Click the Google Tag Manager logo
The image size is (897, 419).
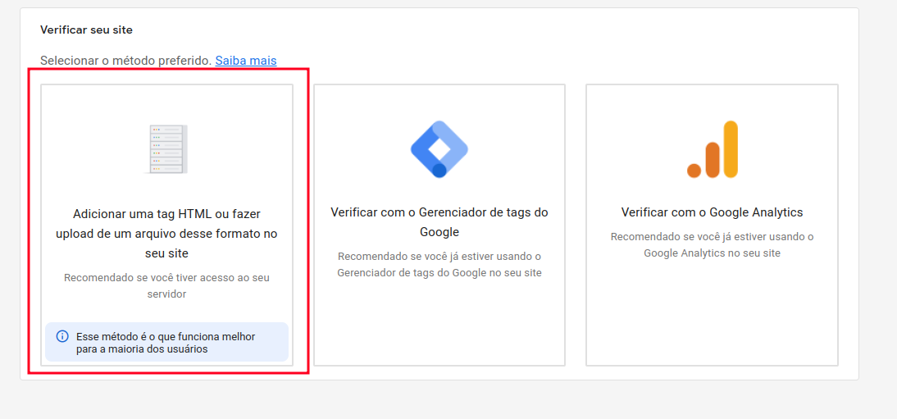(439, 149)
